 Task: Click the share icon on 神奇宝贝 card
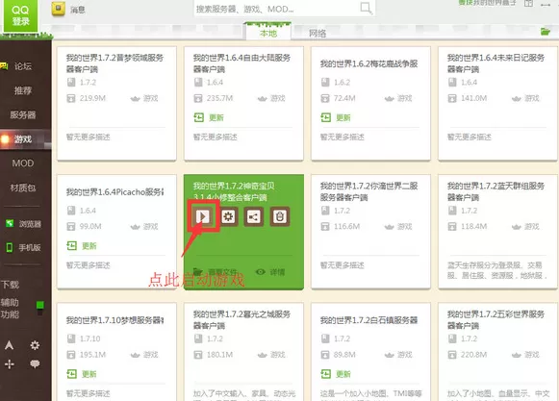[x=254, y=216]
